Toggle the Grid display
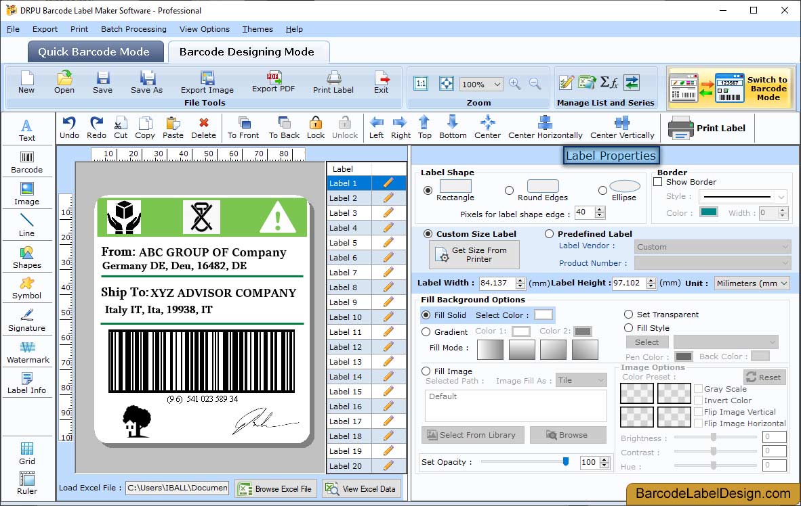The width and height of the screenshot is (801, 506). tap(26, 453)
